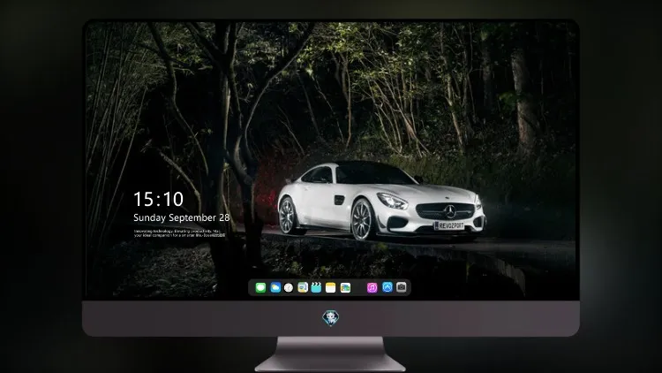The image size is (662, 373).
Task: Open the green Messages app in the dock
Action: pos(260,287)
